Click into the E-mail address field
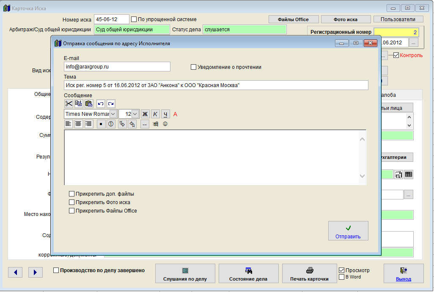Viewport: 434px width, 292px height. 117,67
